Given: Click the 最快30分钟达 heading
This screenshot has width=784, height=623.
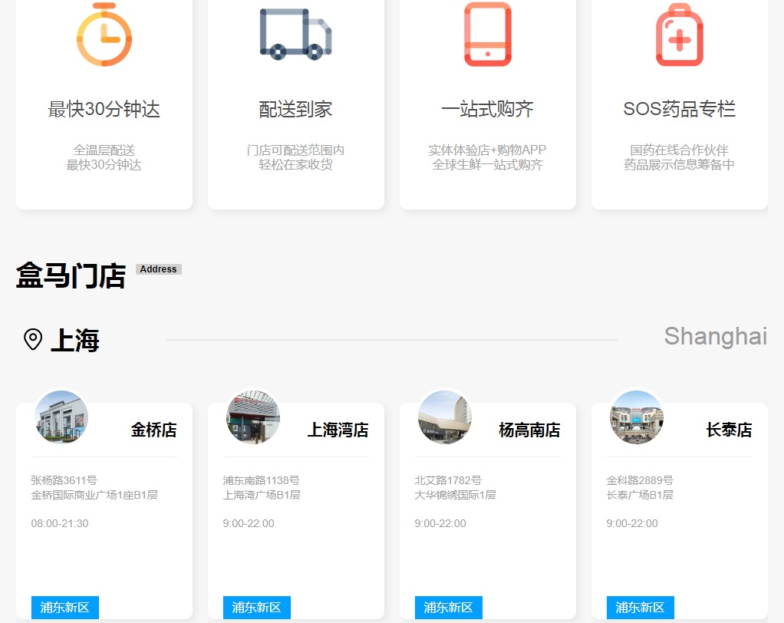Looking at the screenshot, I should [x=104, y=109].
